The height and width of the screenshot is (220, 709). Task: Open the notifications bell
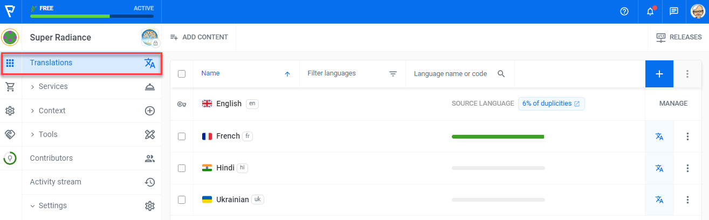point(650,11)
